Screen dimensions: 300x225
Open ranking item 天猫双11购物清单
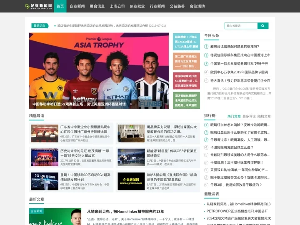tap(239, 170)
